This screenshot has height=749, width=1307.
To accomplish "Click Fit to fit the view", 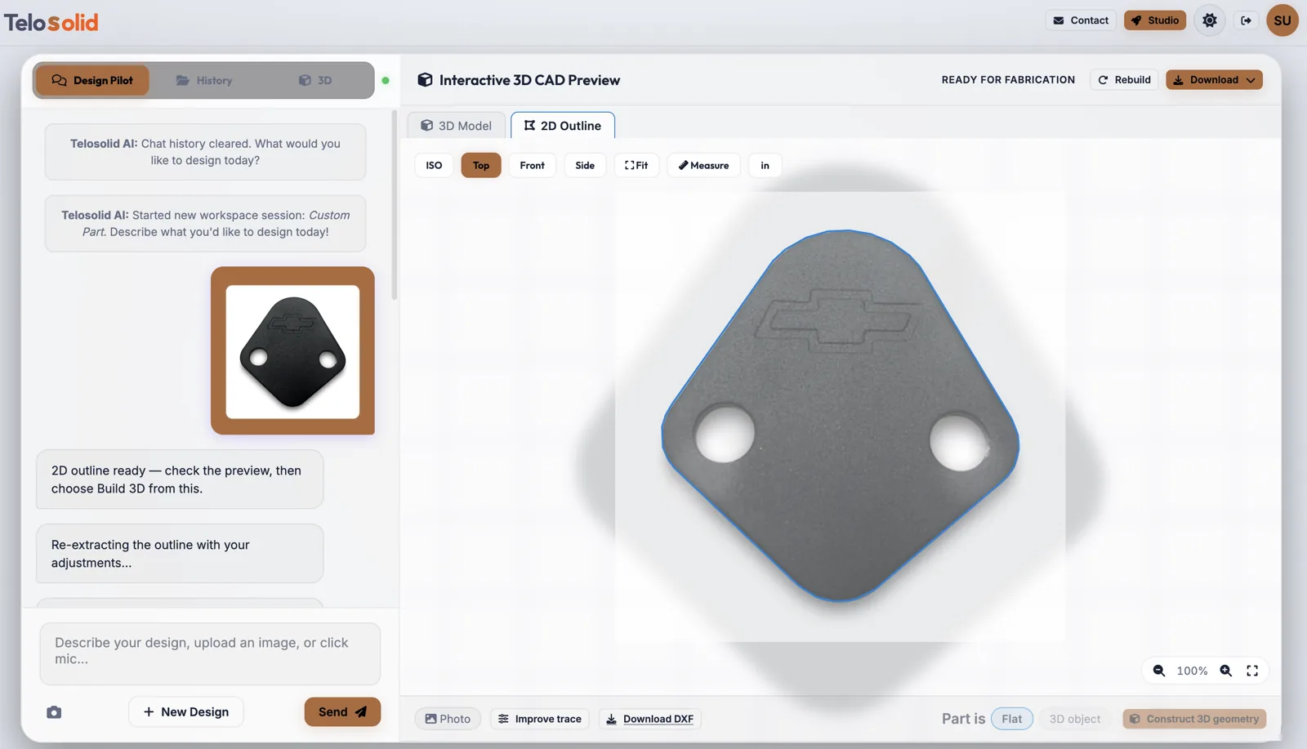I will [636, 165].
